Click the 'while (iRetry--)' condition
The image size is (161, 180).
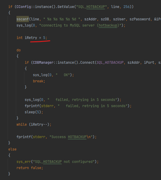click(34, 125)
